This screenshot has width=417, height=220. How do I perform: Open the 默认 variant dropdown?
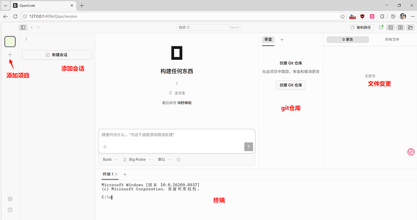pos(164,160)
